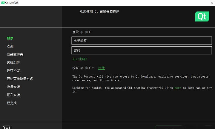Viewport: 215px width, 129px height.
Task: Click the 没有 Qt 账户? text
Action: coord(83,68)
